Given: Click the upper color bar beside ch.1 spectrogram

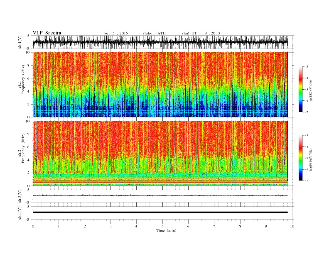Looking at the screenshot, I should coord(300,89).
